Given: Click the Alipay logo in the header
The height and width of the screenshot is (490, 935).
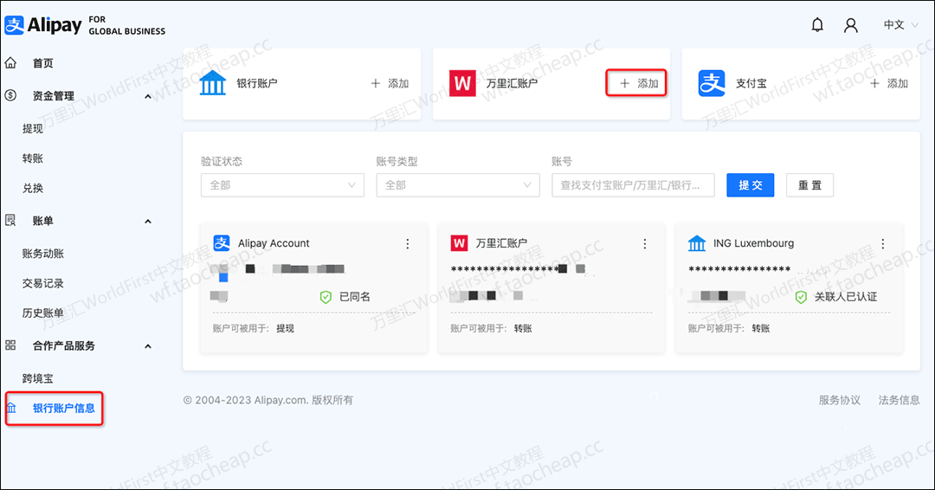Looking at the screenshot, I should pos(85,25).
